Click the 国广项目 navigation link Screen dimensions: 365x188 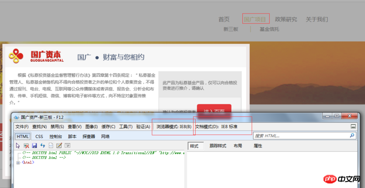coord(255,20)
